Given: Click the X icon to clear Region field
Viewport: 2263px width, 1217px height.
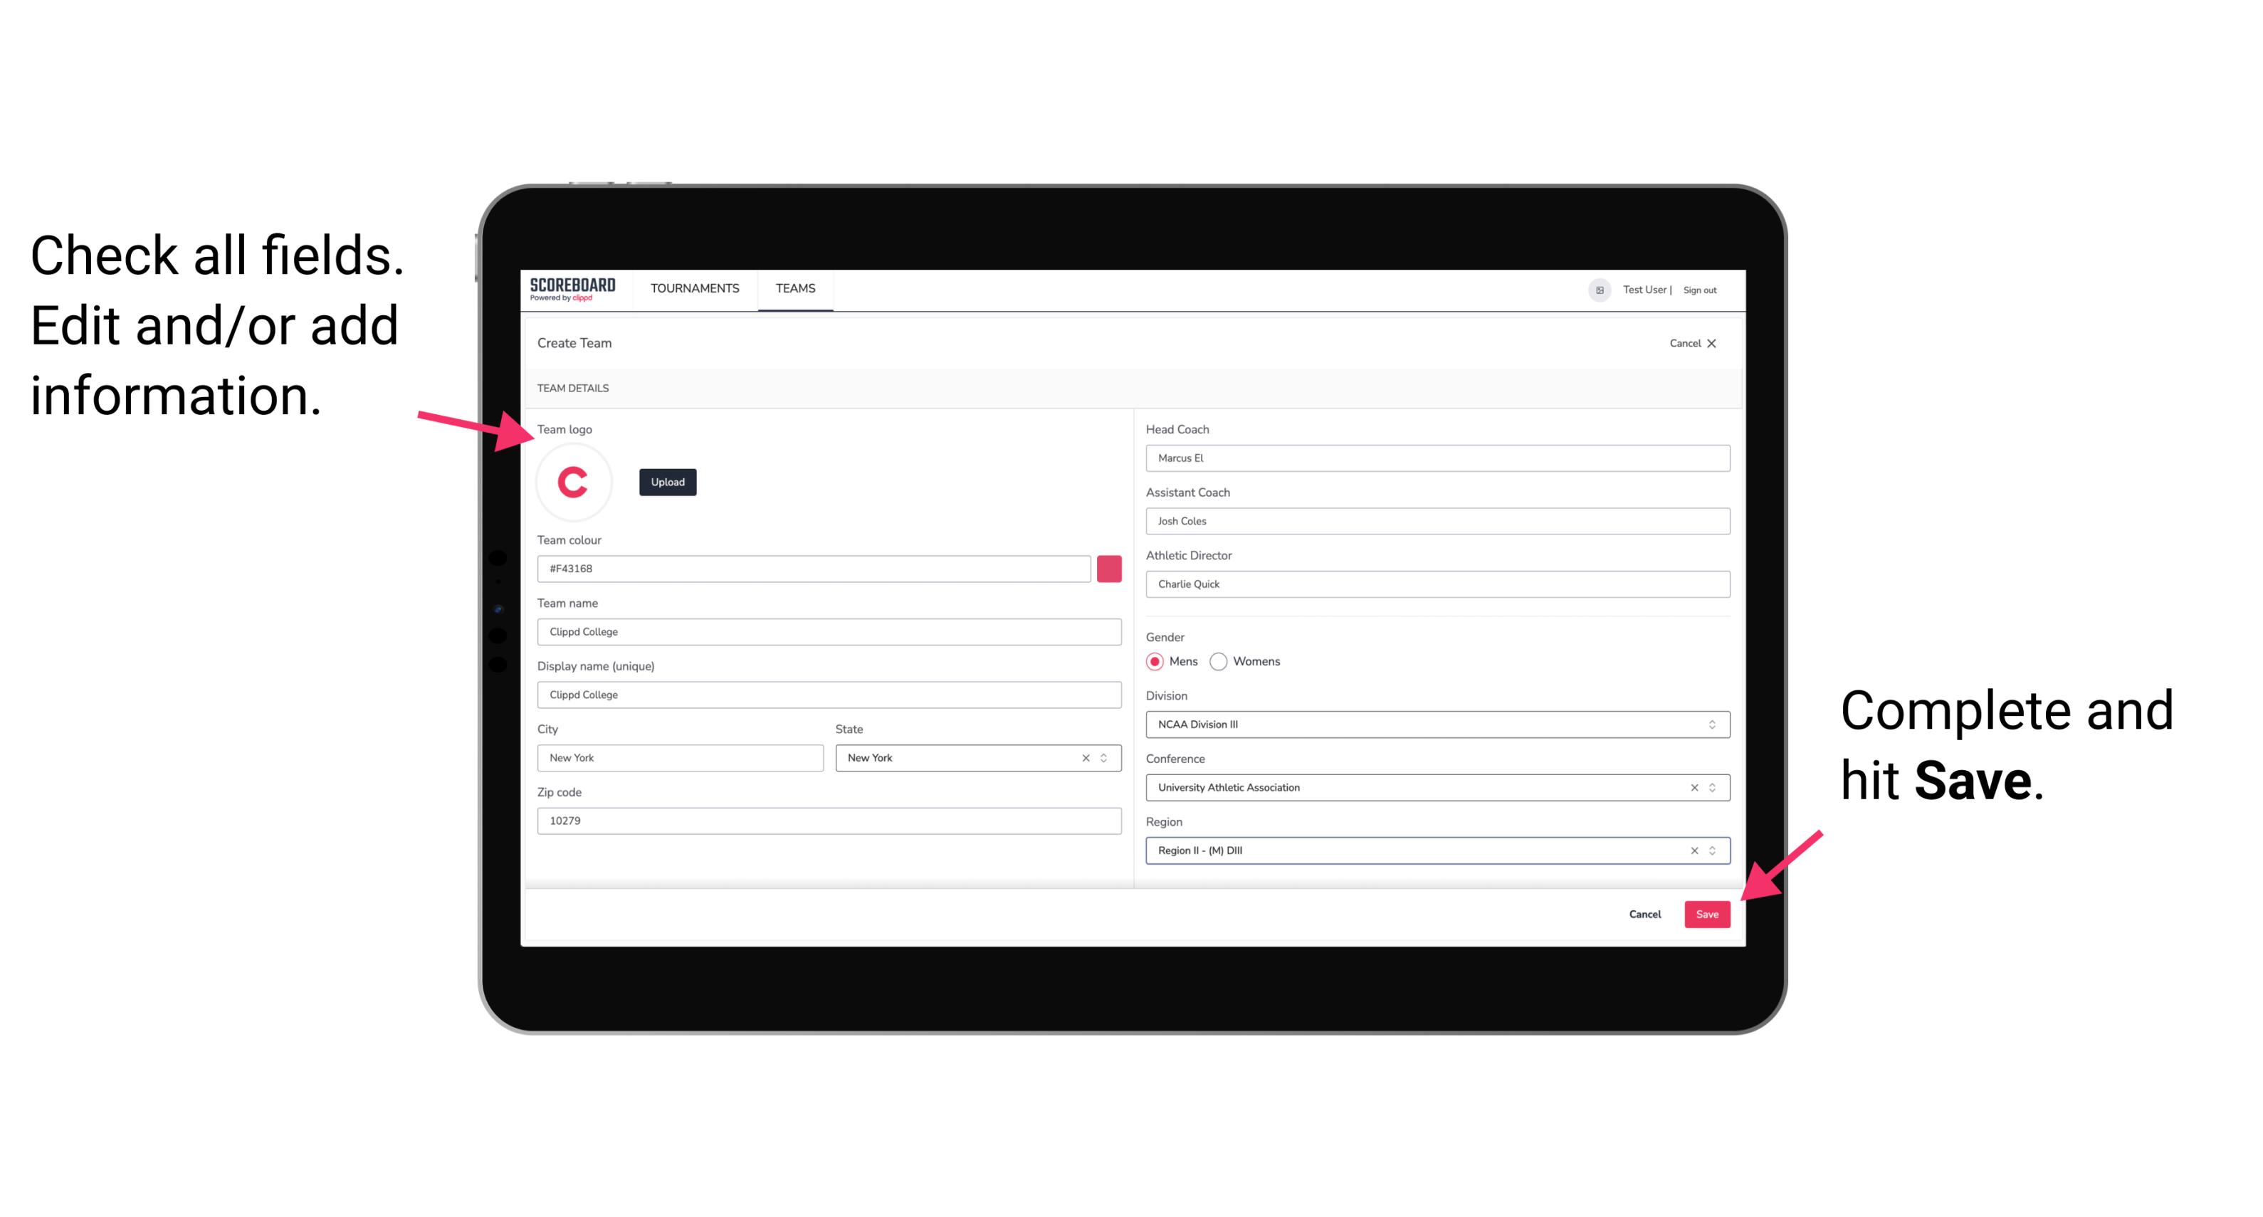Looking at the screenshot, I should click(x=1692, y=851).
